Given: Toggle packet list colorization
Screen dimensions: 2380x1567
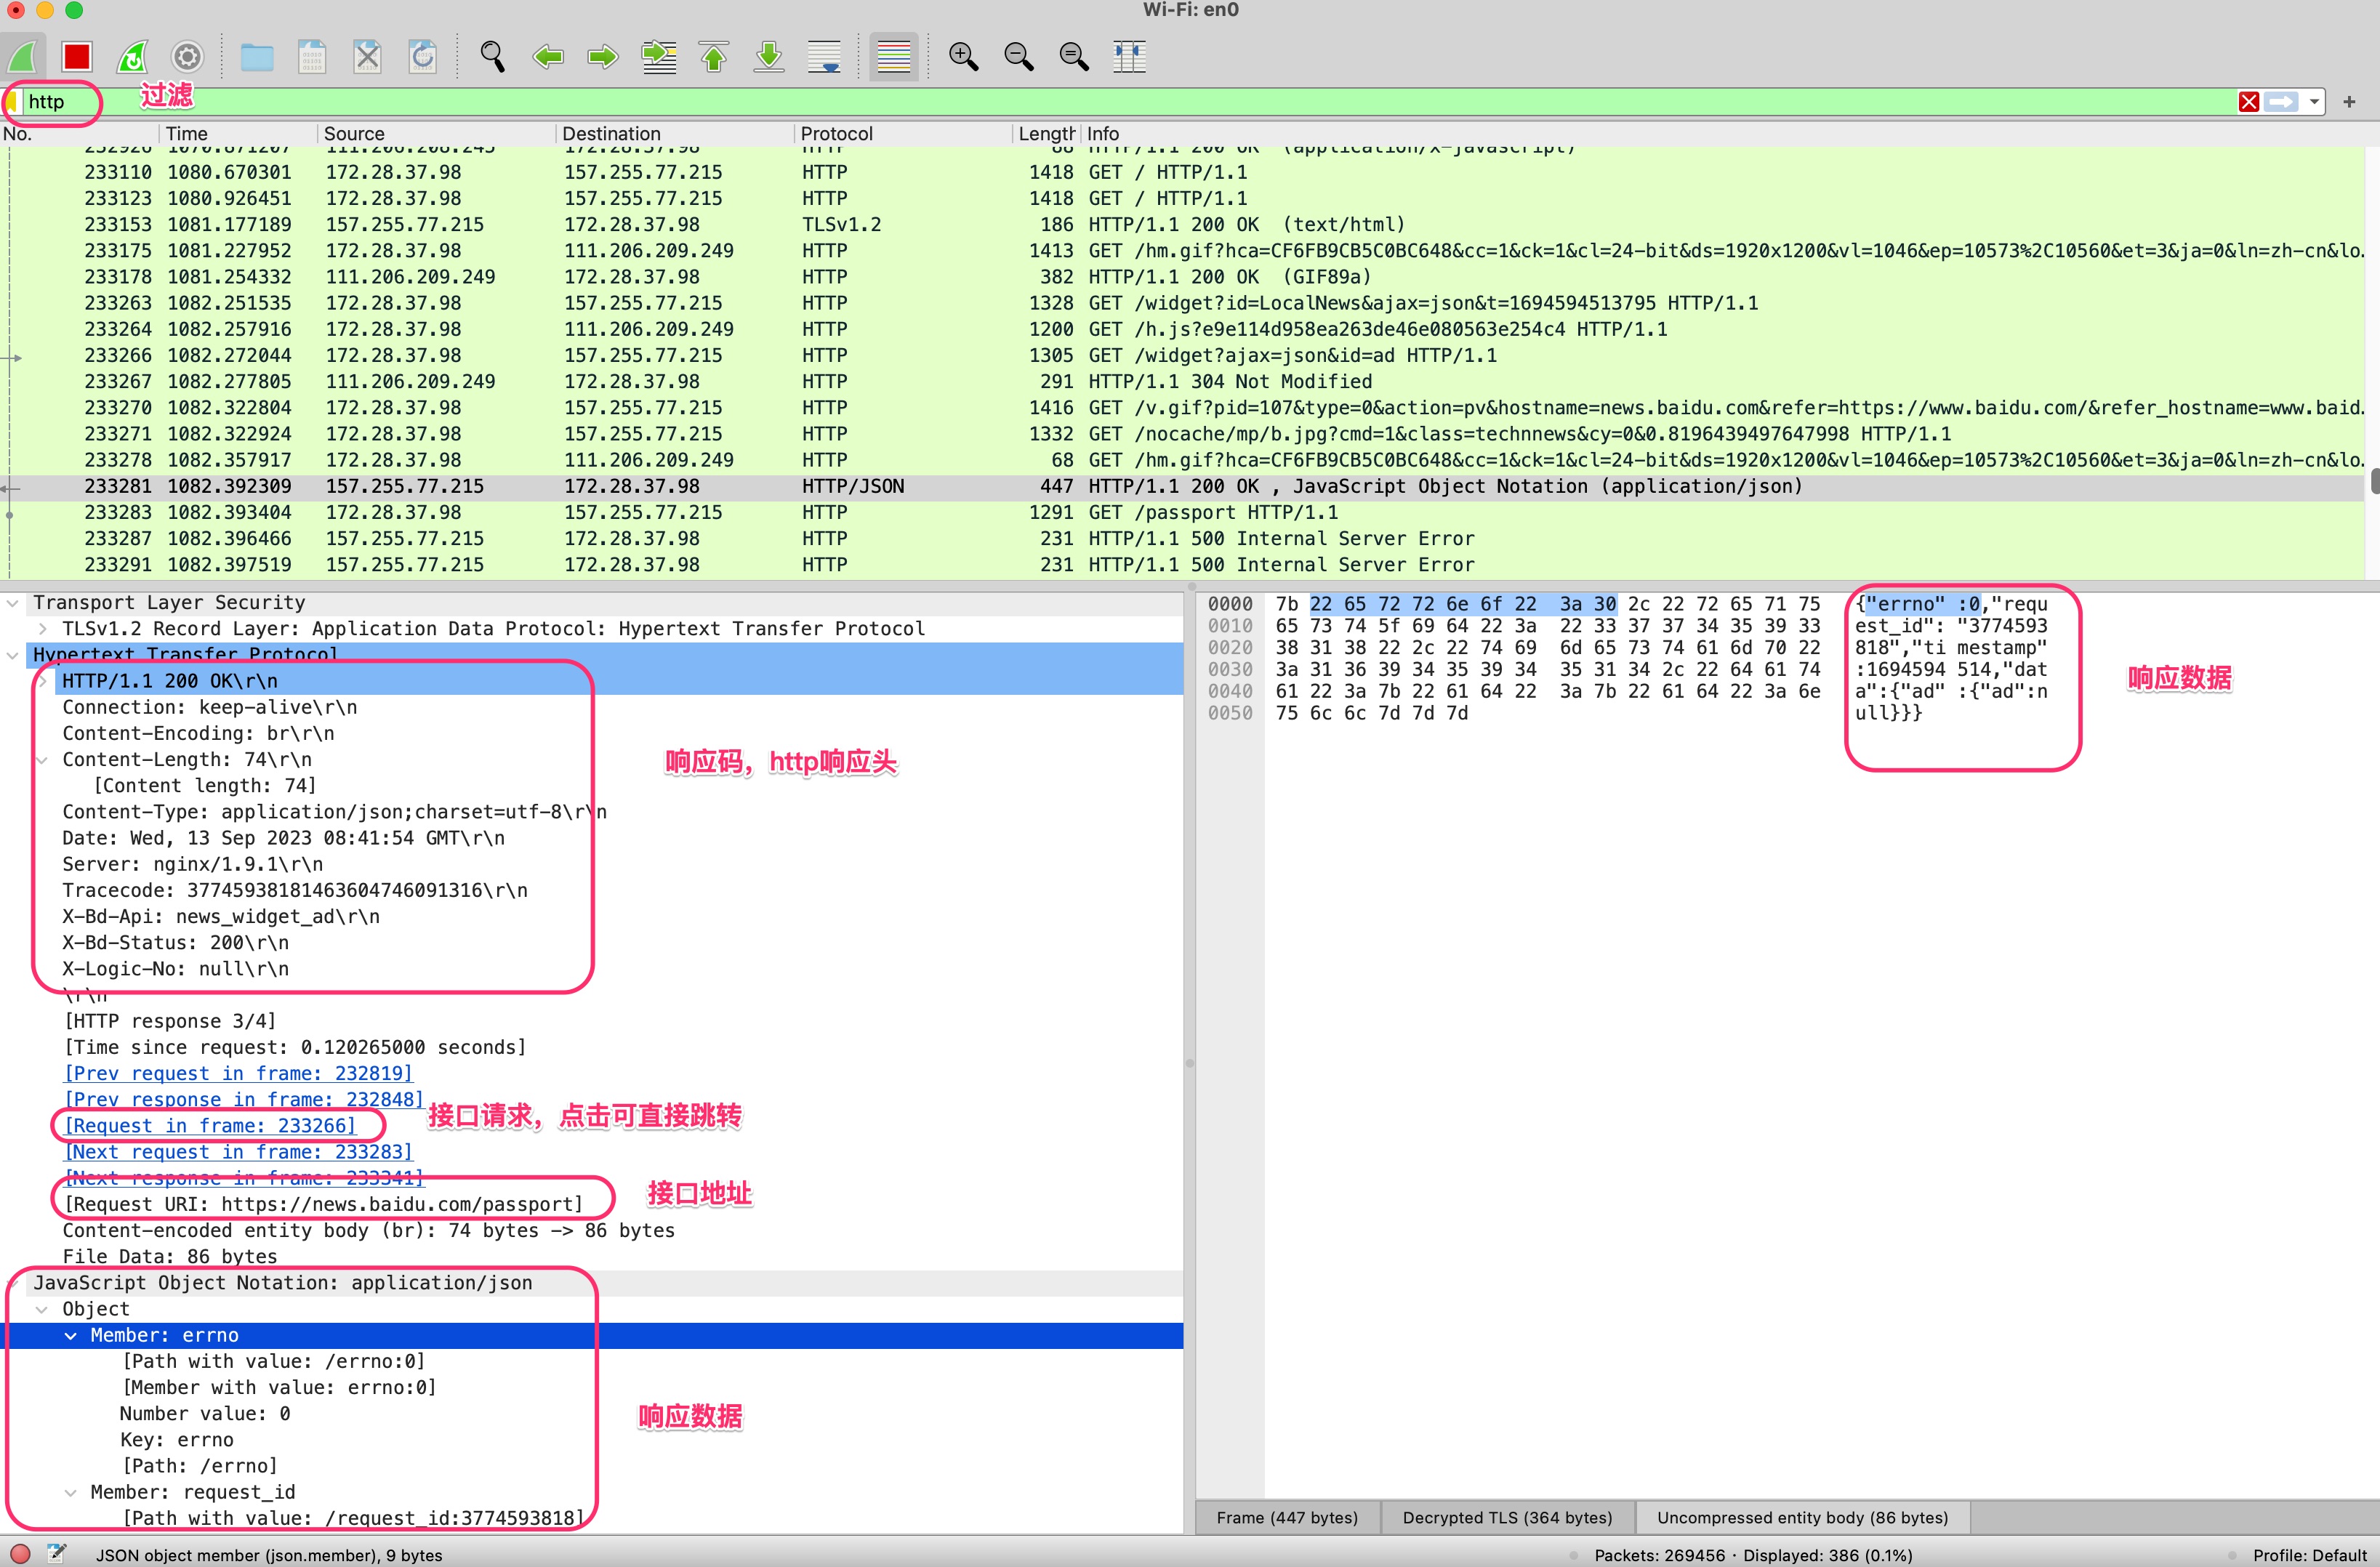Looking at the screenshot, I should [894, 56].
